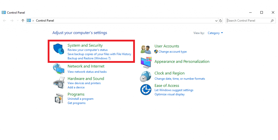
Task: Click View devices and printers
Action: tap(84, 83)
